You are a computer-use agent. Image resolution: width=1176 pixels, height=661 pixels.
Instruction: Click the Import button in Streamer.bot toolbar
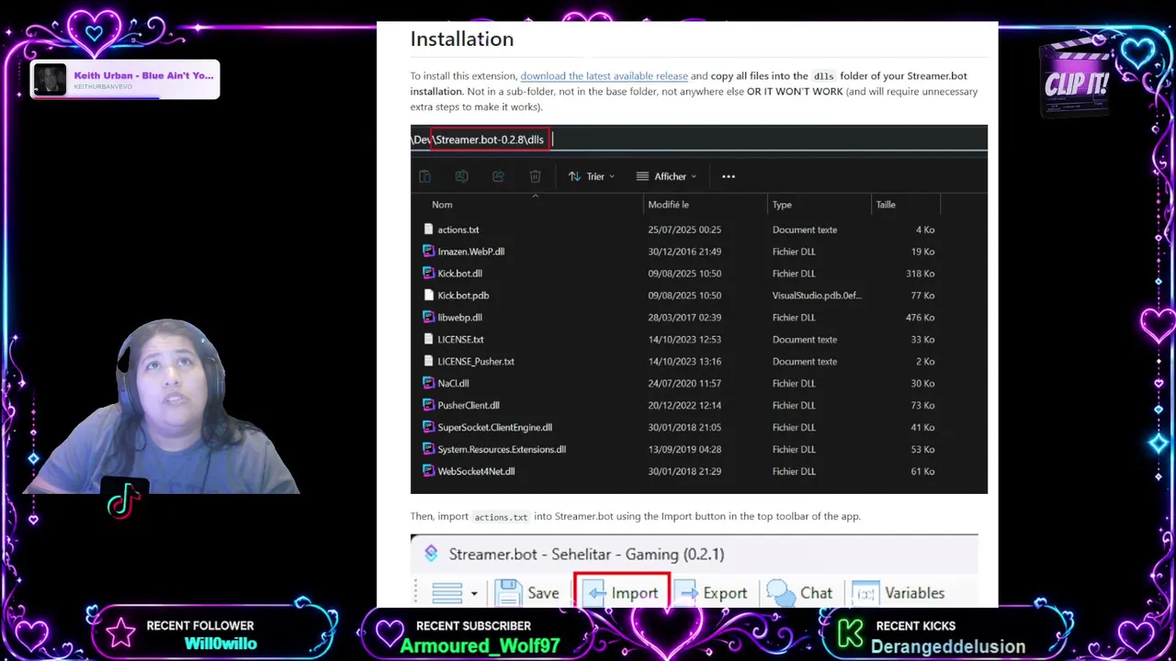[x=622, y=592]
